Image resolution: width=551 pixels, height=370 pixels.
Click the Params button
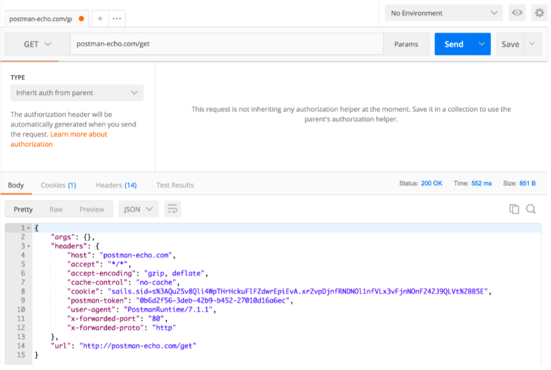(406, 44)
